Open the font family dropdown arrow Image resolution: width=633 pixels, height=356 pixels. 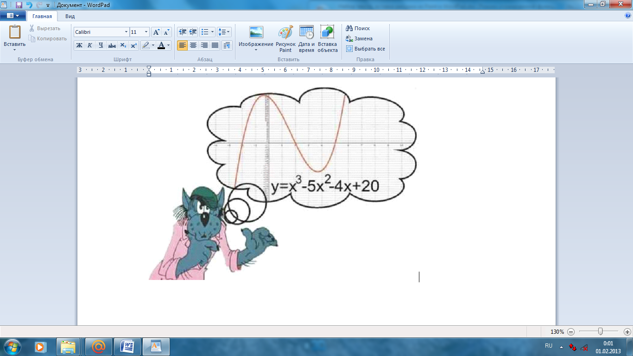point(126,32)
